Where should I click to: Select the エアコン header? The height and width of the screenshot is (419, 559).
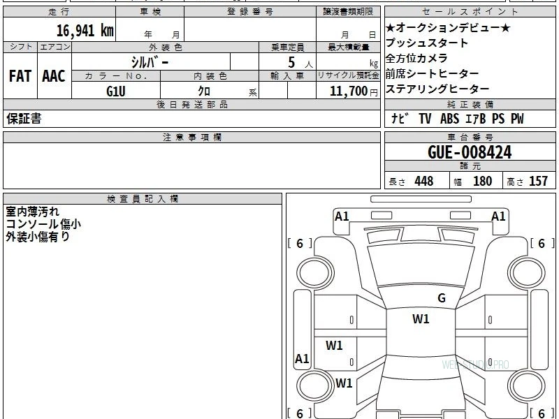point(55,47)
